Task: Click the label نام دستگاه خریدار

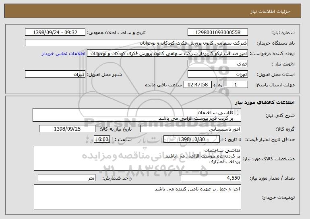Action: click(x=276, y=43)
